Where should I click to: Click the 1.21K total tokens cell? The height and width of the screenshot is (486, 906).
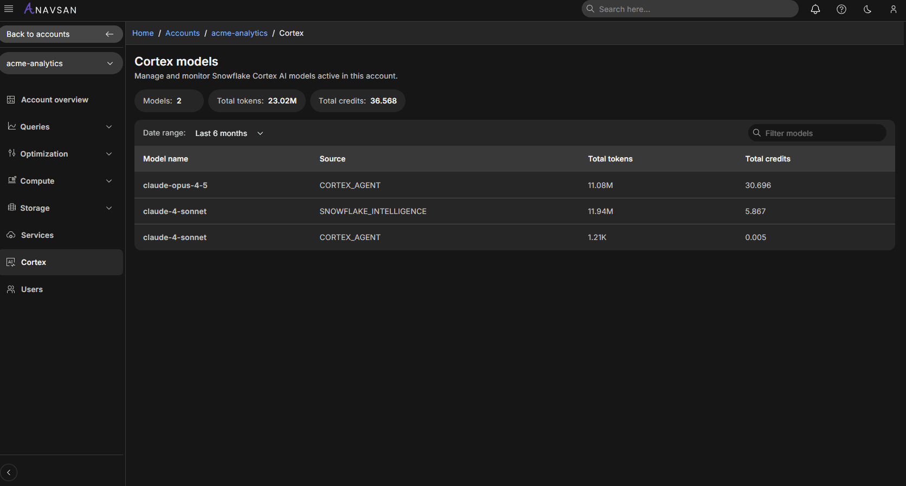tap(597, 237)
